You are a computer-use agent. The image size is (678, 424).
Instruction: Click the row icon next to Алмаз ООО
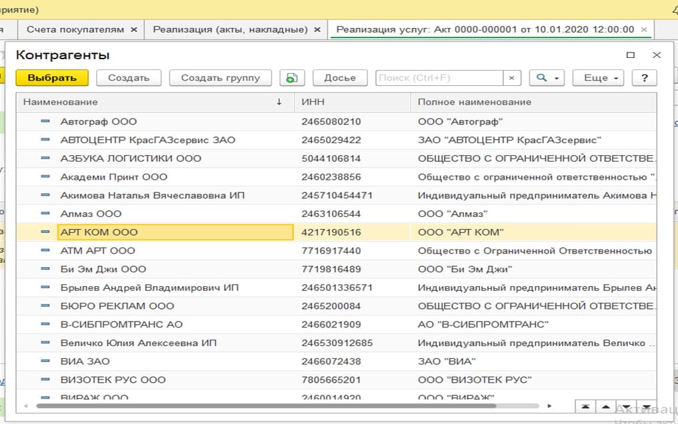pos(45,213)
